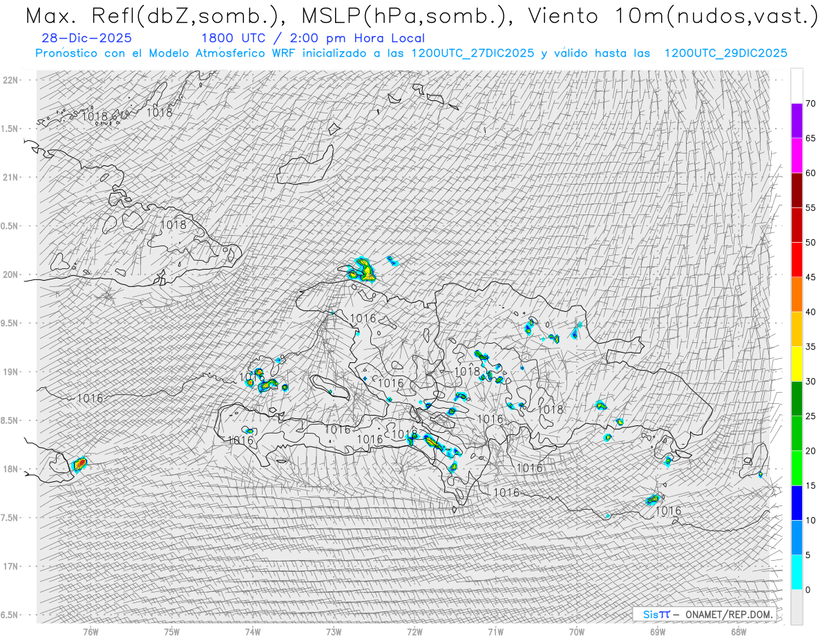The height and width of the screenshot is (641, 829).
Task: Pick the cyan 0–5 dBZ swatch
Action: [797, 572]
